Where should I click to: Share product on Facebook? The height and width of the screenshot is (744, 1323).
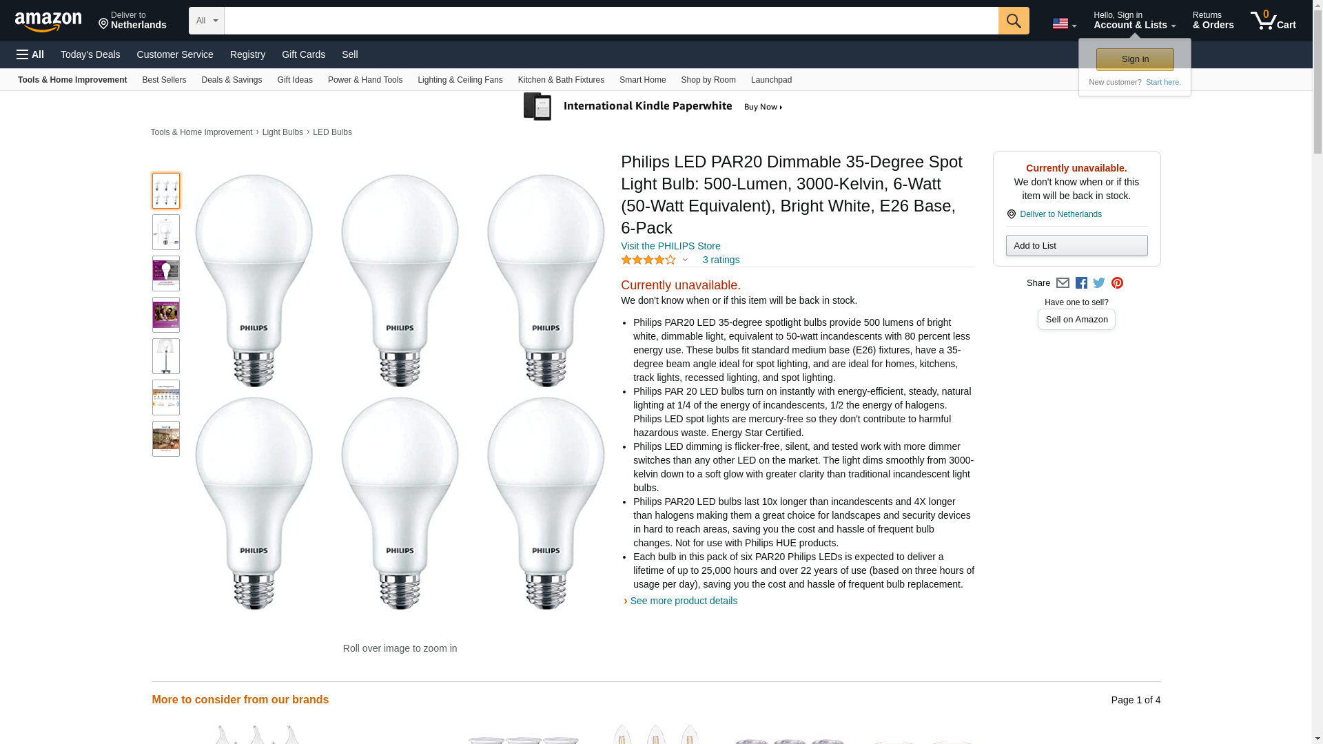pyautogui.click(x=1081, y=283)
